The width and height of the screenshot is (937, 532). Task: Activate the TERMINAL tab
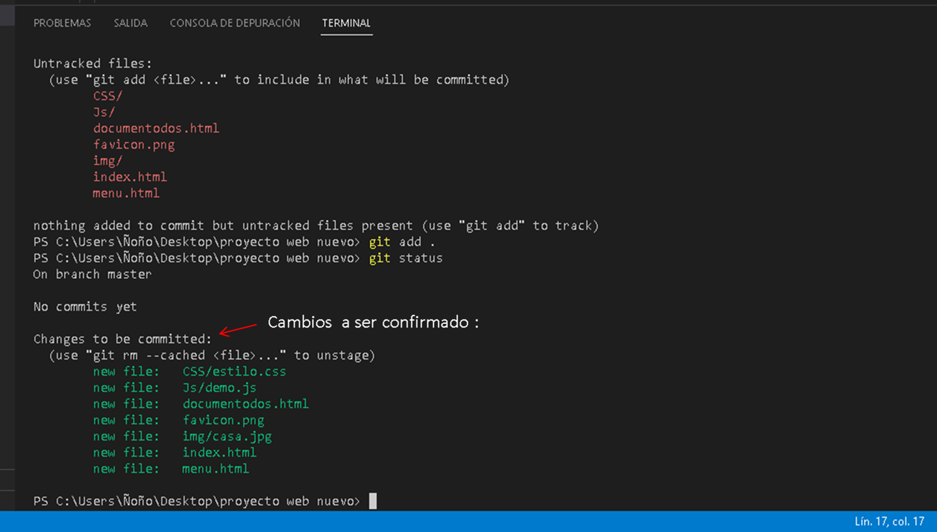point(346,23)
